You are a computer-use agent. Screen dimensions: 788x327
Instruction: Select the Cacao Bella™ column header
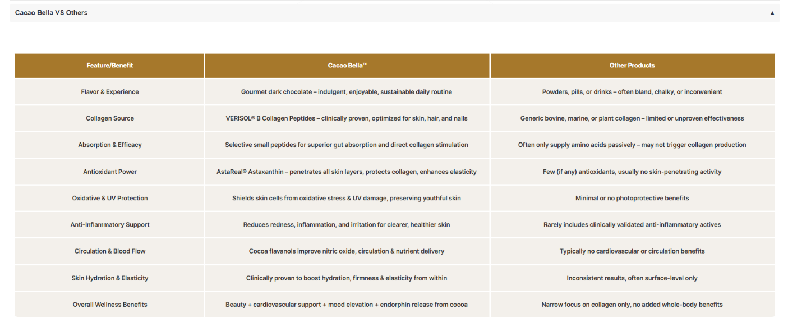[x=347, y=66]
